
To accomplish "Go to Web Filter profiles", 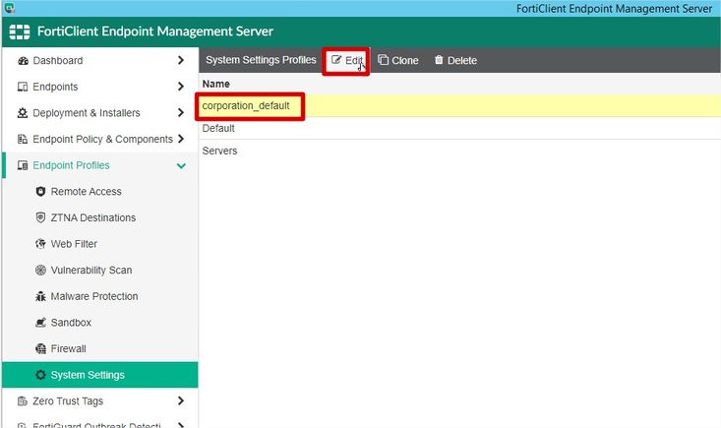I will tap(74, 244).
